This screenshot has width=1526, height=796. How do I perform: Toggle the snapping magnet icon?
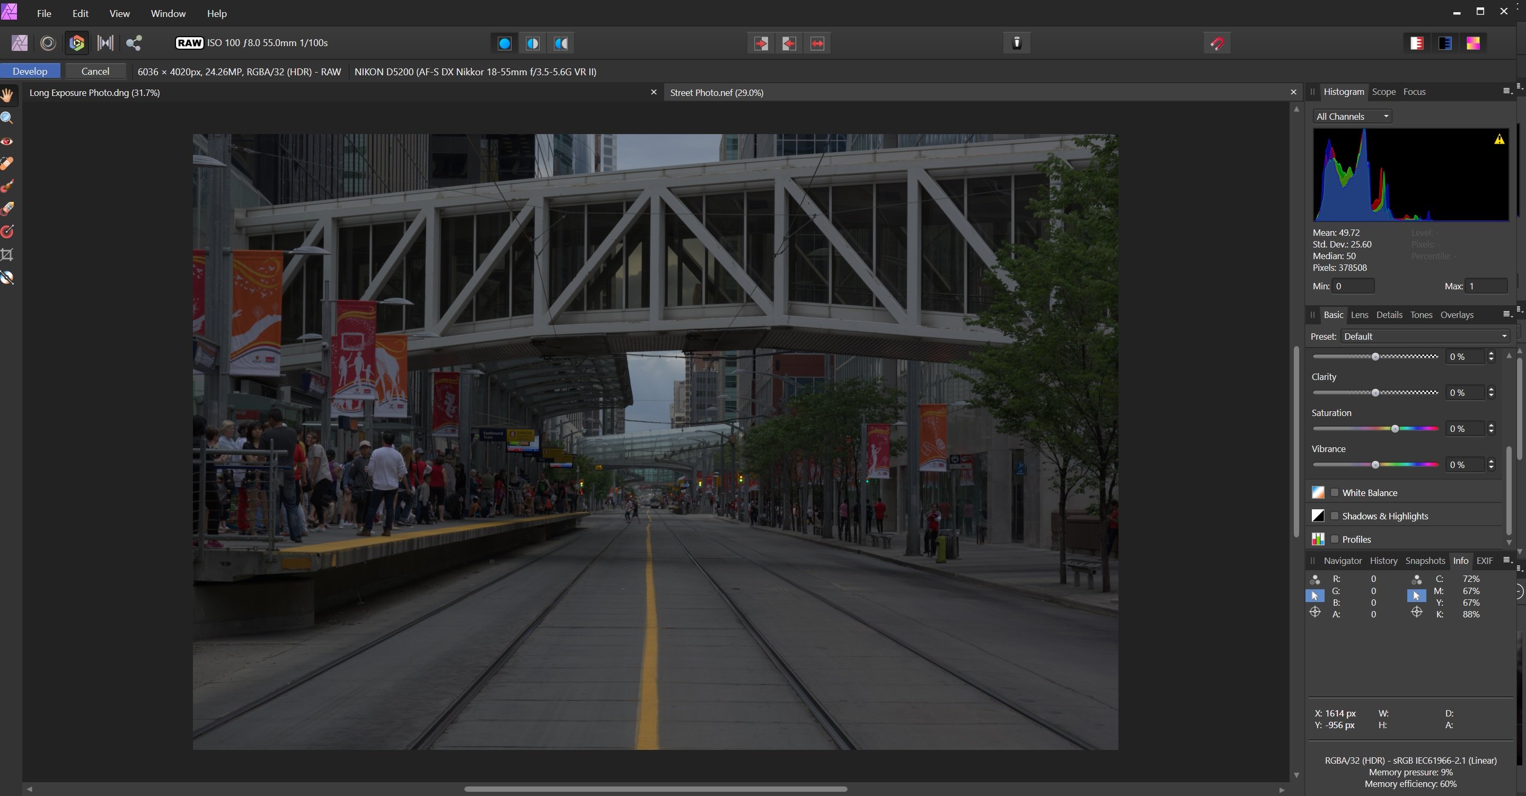(x=1218, y=42)
